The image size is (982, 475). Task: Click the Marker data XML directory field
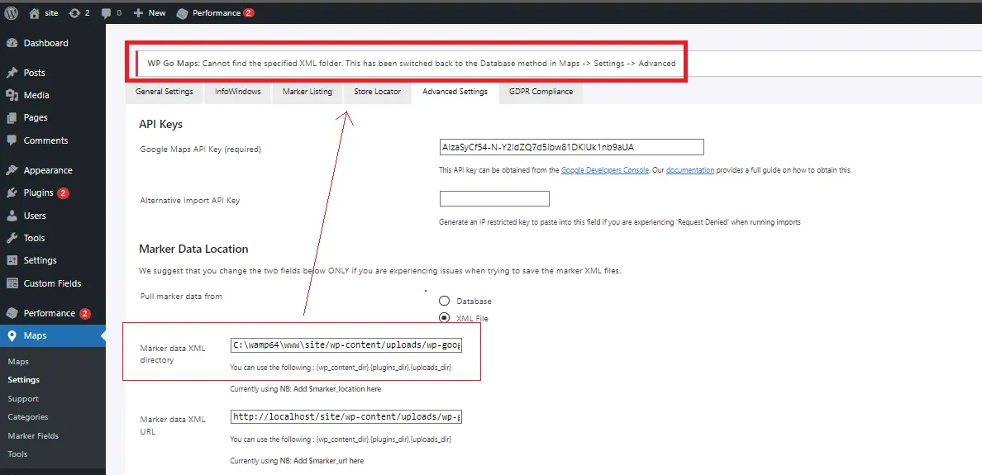coord(346,345)
